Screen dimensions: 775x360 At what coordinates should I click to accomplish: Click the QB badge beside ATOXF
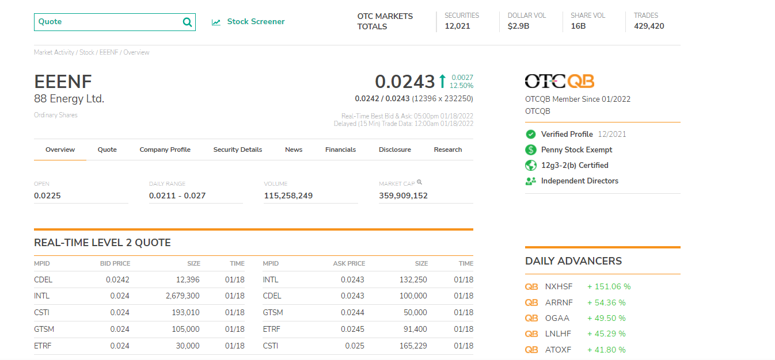click(531, 350)
